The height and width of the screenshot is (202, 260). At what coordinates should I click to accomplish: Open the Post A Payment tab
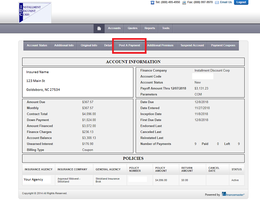(x=129, y=45)
